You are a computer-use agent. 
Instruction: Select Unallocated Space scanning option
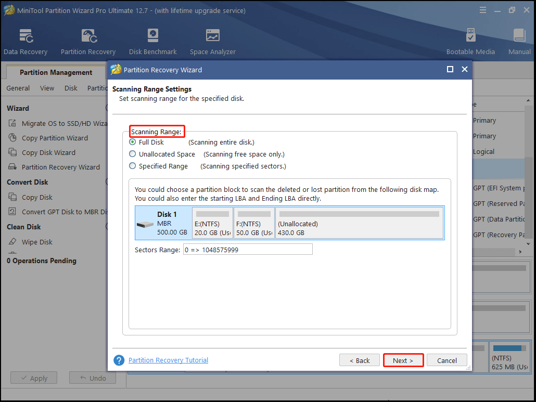pos(132,154)
